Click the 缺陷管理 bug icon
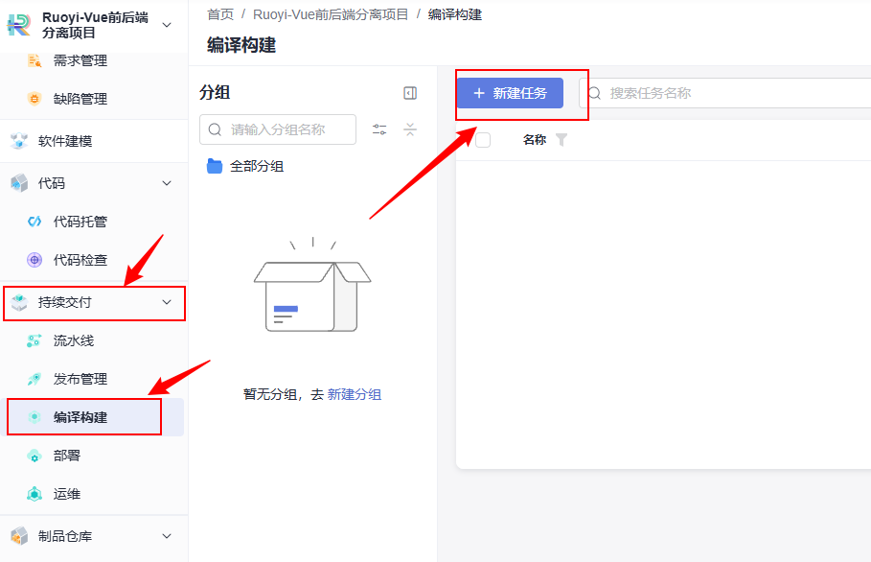The image size is (871, 562). tap(34, 99)
